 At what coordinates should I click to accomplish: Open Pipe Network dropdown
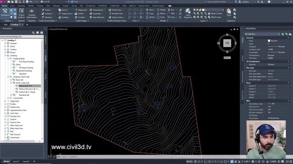97,17
